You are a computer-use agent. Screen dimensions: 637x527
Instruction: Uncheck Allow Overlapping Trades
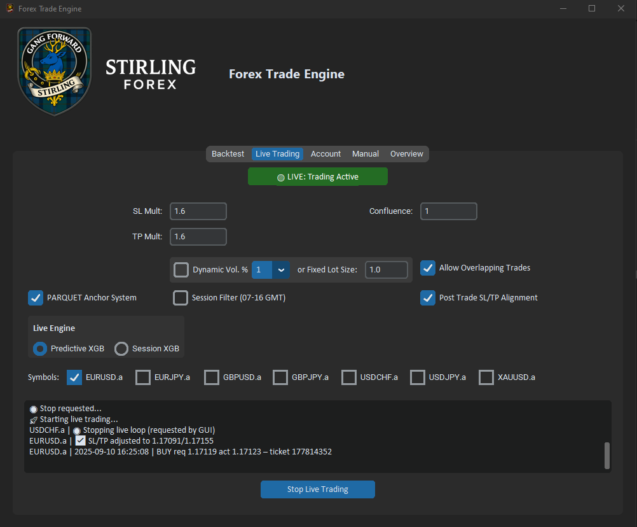point(428,268)
